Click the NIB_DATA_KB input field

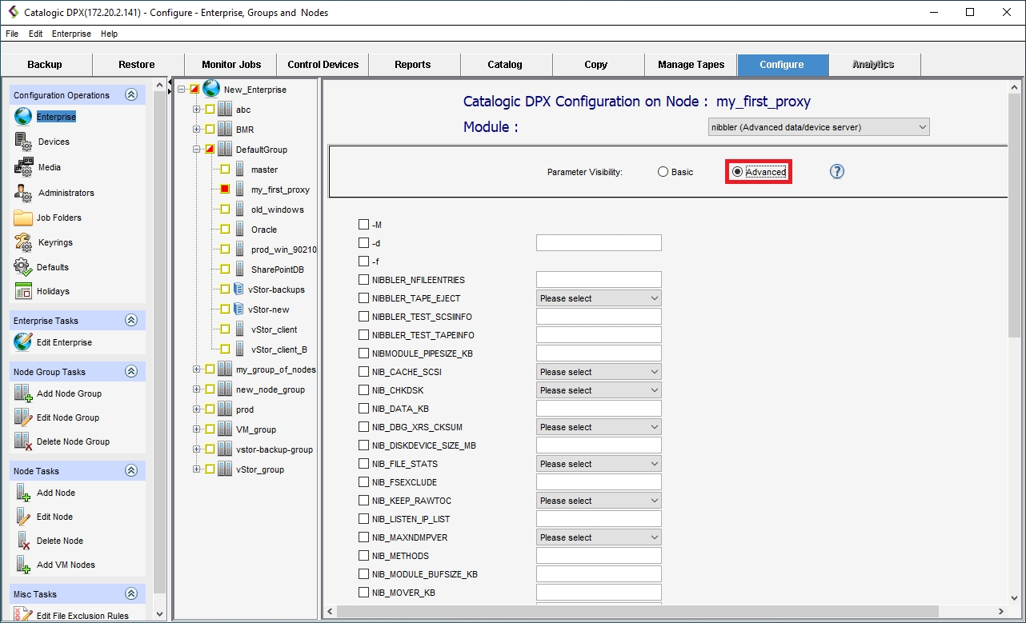(599, 409)
